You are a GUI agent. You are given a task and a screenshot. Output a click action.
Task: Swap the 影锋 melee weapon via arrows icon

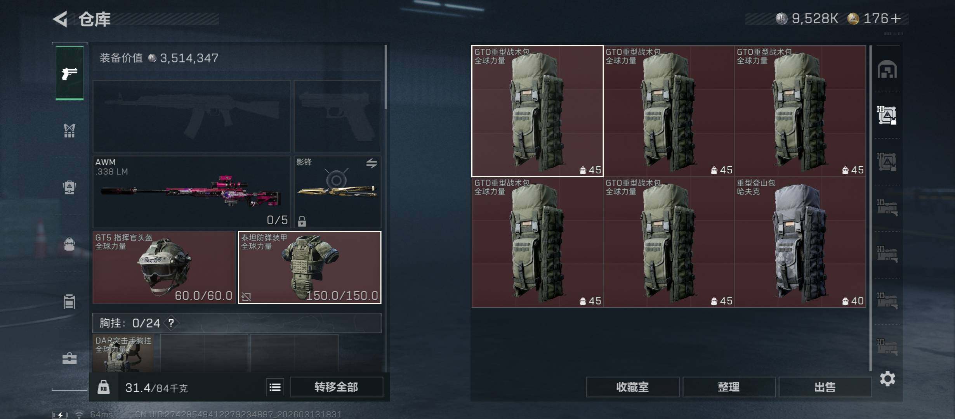372,163
